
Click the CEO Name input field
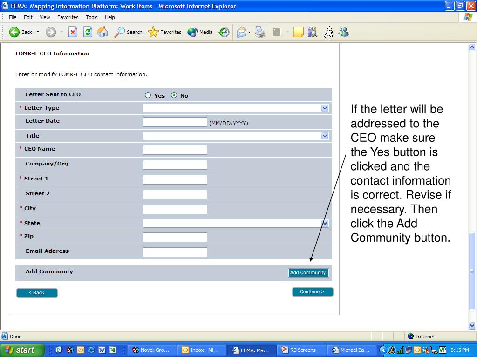[175, 150]
